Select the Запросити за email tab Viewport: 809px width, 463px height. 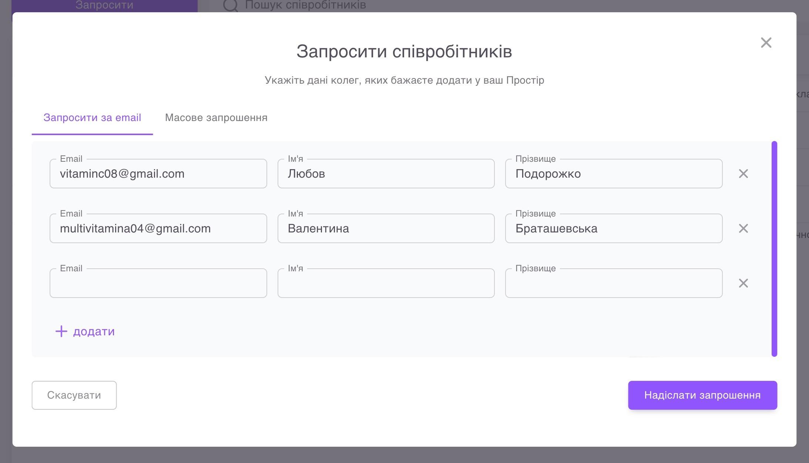92,118
